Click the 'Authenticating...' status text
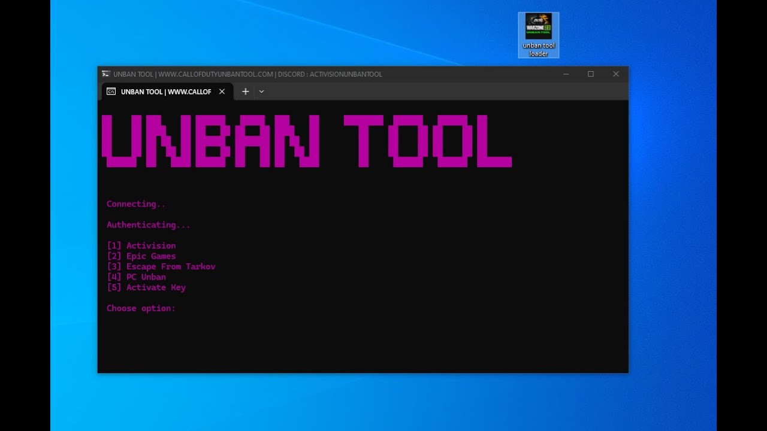This screenshot has width=767, height=431. tap(149, 225)
